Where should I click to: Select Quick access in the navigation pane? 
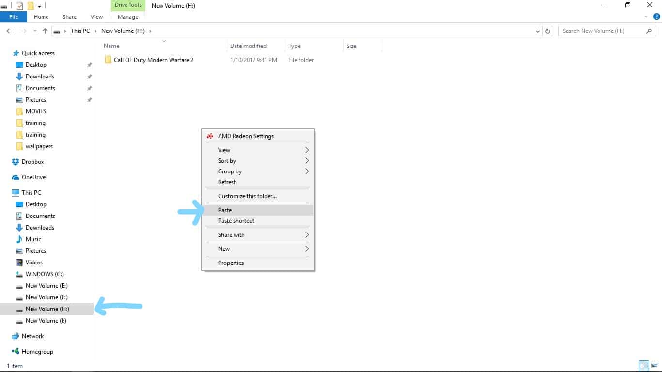(38, 53)
